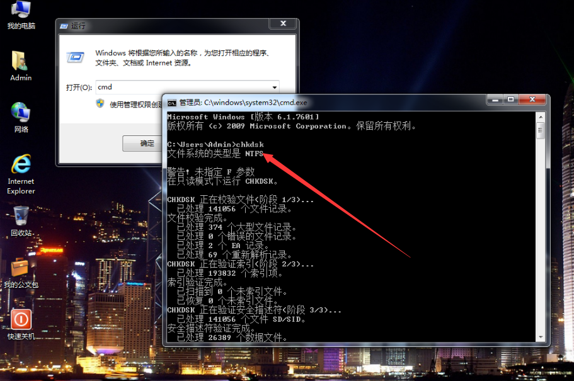Launch Internet Explorer from desktop

click(x=21, y=174)
